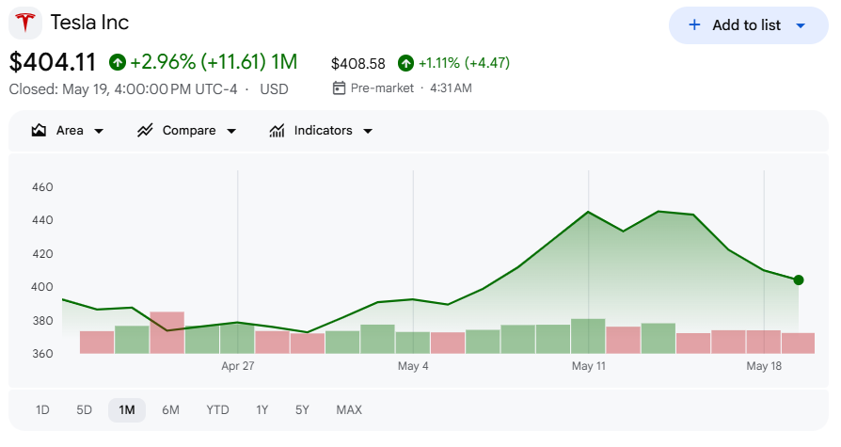Click the Add to list button label
The image size is (841, 447).
pos(746,25)
